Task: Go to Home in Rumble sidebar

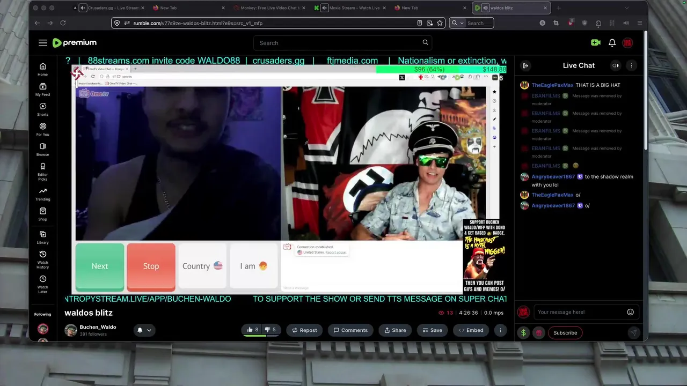Action: [x=42, y=69]
